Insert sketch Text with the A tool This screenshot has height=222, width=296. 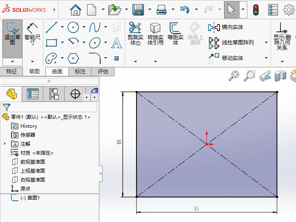[x=117, y=43]
